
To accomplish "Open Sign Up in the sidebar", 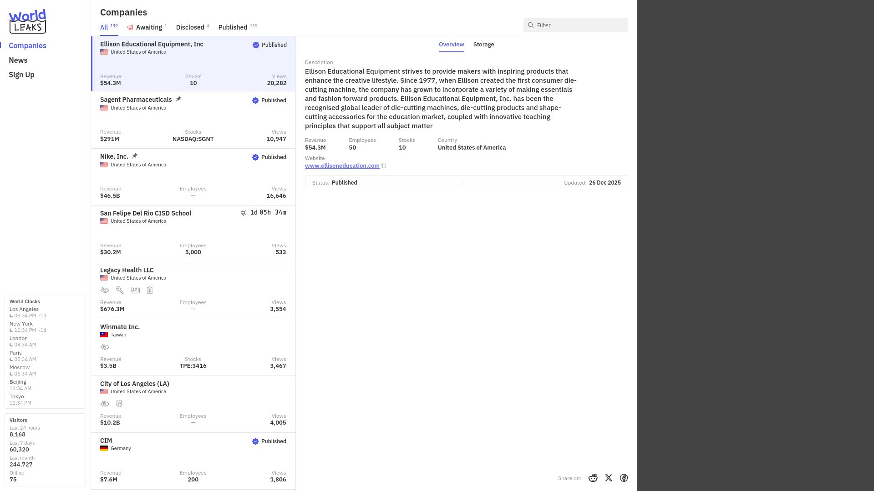I will tap(21, 75).
